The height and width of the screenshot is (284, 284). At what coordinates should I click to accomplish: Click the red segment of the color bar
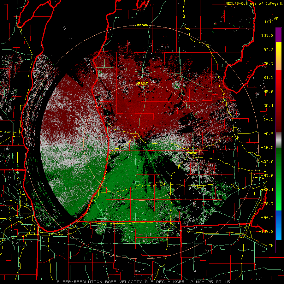[x=279, y=101]
